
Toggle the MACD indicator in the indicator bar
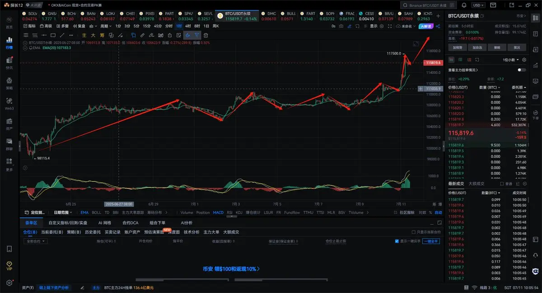pos(218,212)
